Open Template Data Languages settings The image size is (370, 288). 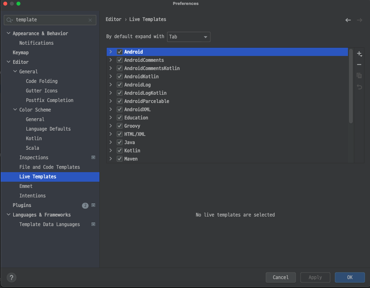(x=50, y=224)
